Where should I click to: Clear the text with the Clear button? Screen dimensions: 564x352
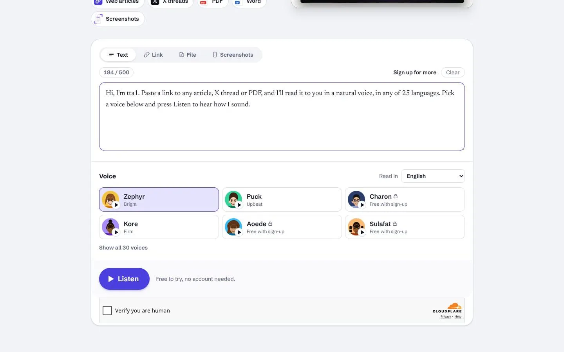point(453,72)
